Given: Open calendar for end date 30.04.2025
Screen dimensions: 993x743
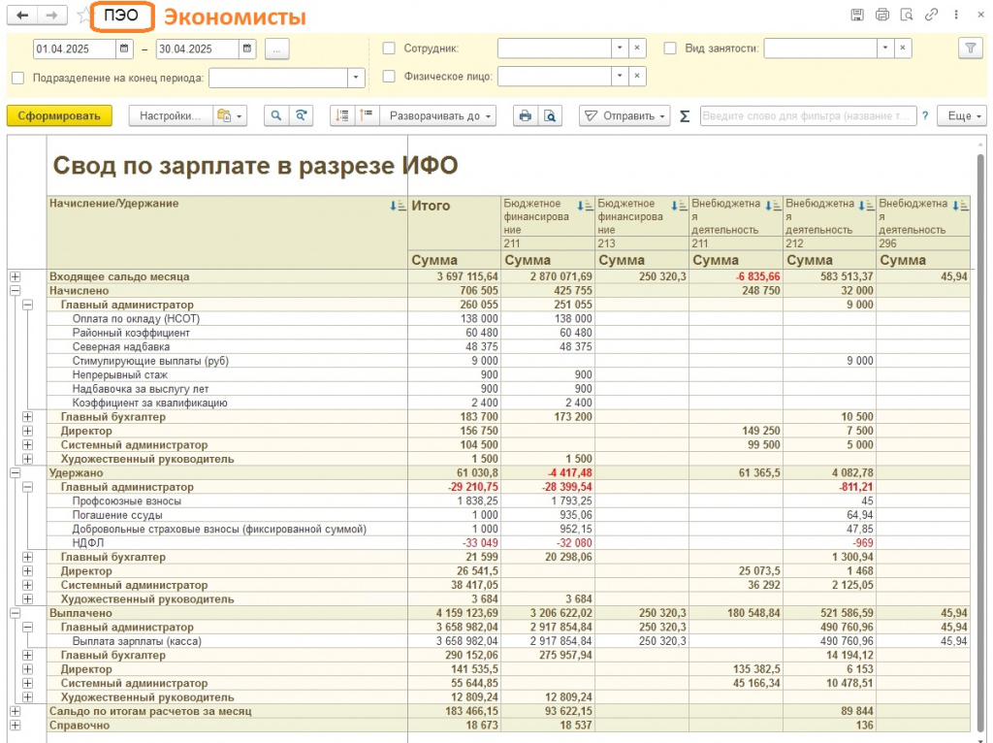Looking at the screenshot, I should 247,48.
